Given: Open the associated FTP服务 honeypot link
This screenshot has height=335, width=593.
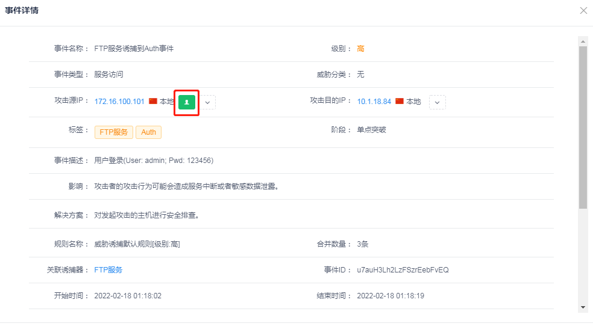Looking at the screenshot, I should (108, 270).
